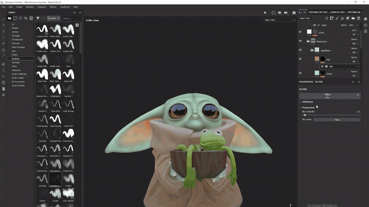This screenshot has width=369, height=207.
Task: Click the delete layer trash icon
Action: [359, 18]
